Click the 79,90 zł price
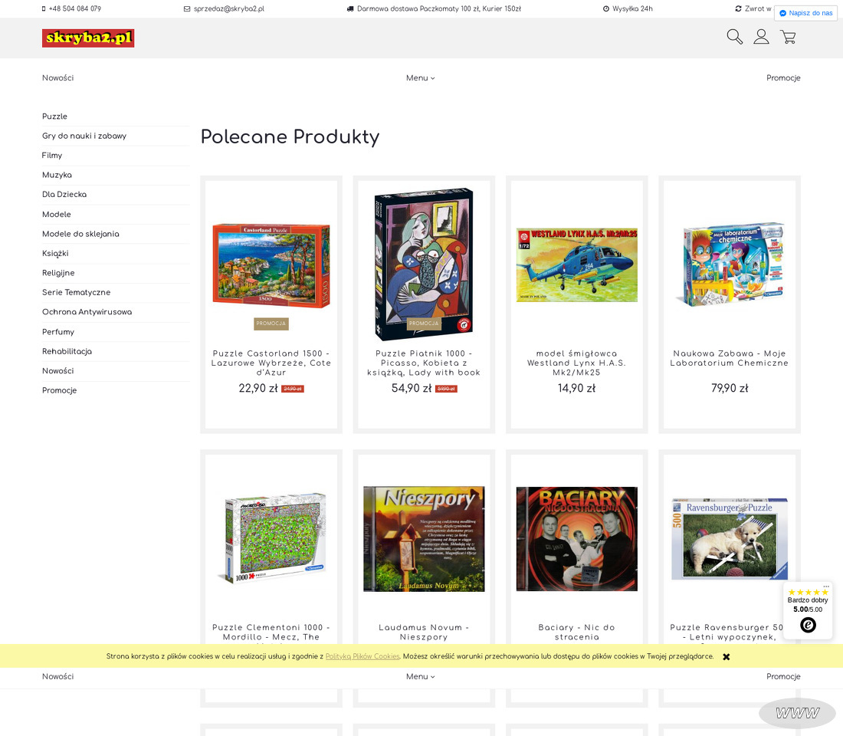The width and height of the screenshot is (843, 736). (730, 389)
